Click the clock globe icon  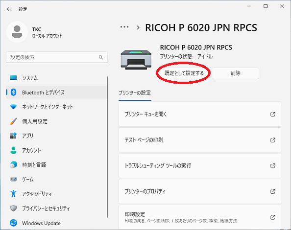coord(13,164)
